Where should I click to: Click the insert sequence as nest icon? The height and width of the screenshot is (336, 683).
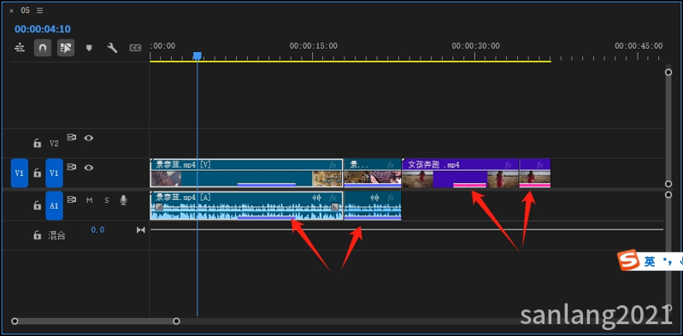coord(20,48)
